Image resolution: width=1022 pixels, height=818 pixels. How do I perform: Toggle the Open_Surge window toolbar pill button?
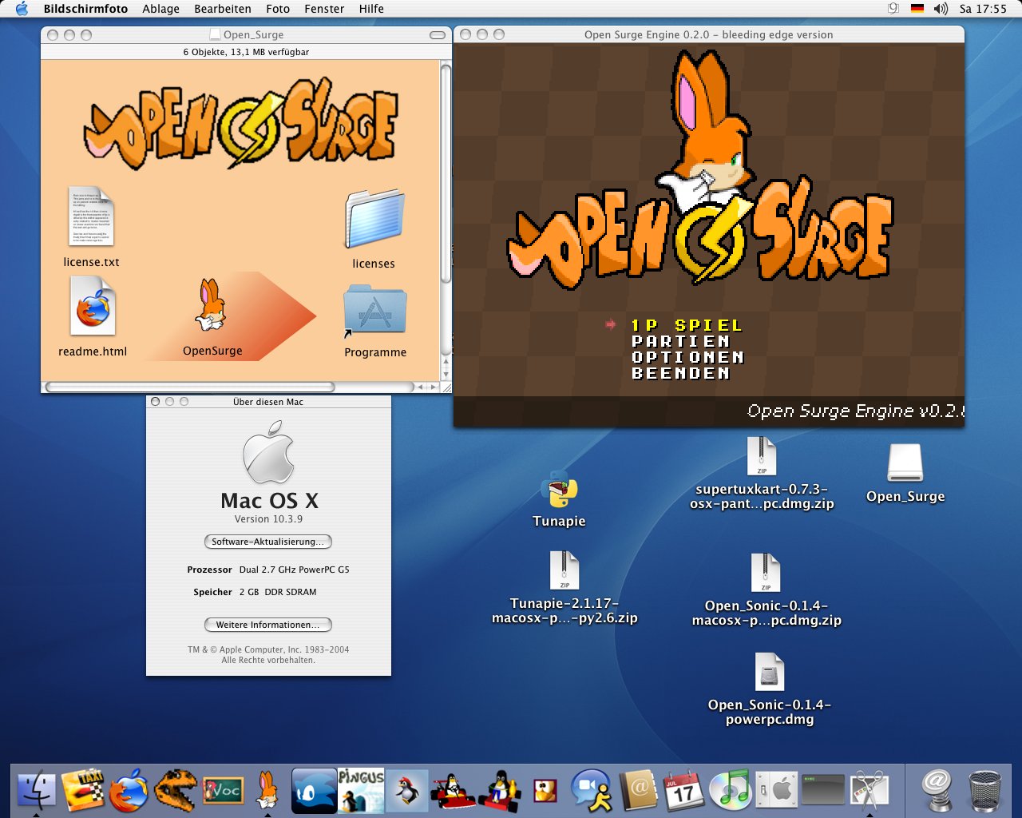click(x=437, y=35)
